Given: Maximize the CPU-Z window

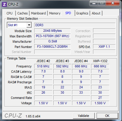Looking at the screenshot, I should pos(102,4).
